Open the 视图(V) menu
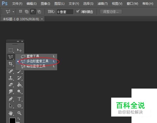This screenshot has height=123, width=157. coord(117,4)
